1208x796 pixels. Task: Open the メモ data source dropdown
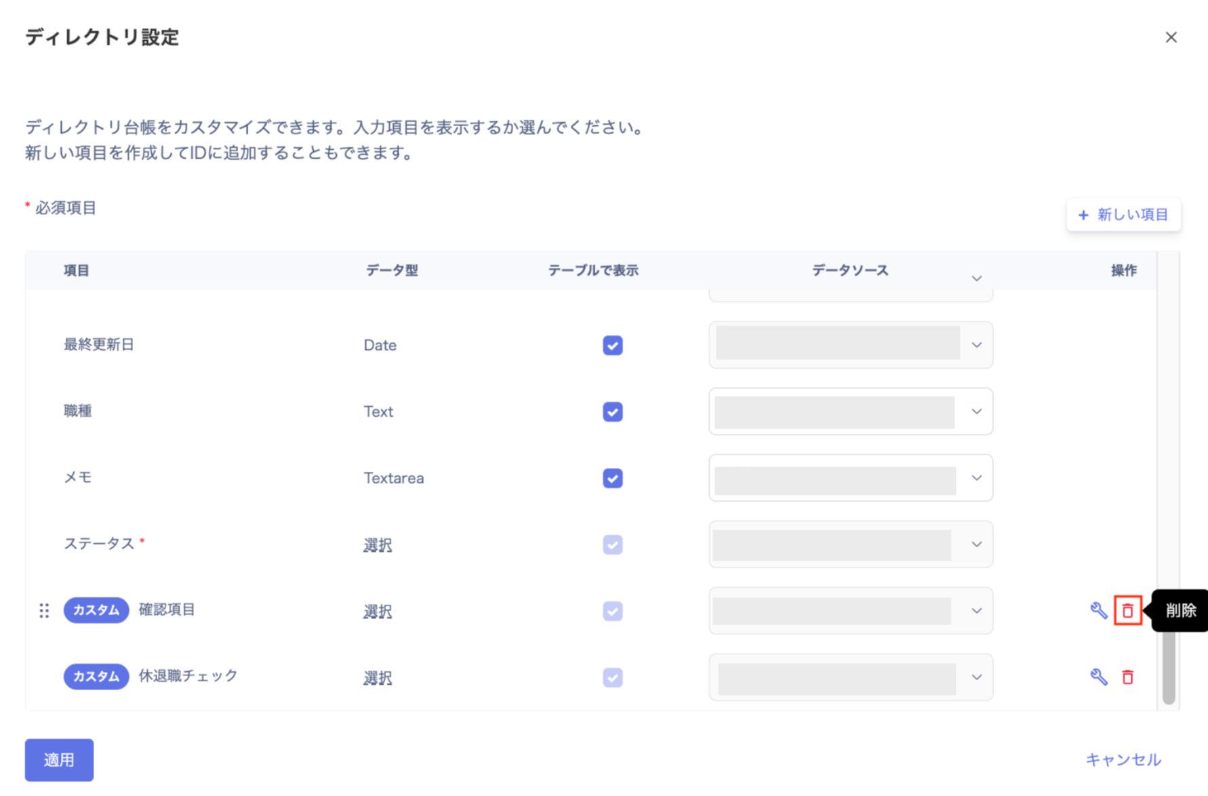[851, 478]
